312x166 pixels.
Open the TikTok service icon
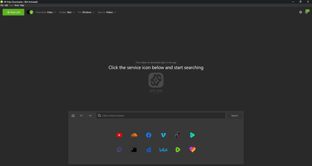click(178, 135)
